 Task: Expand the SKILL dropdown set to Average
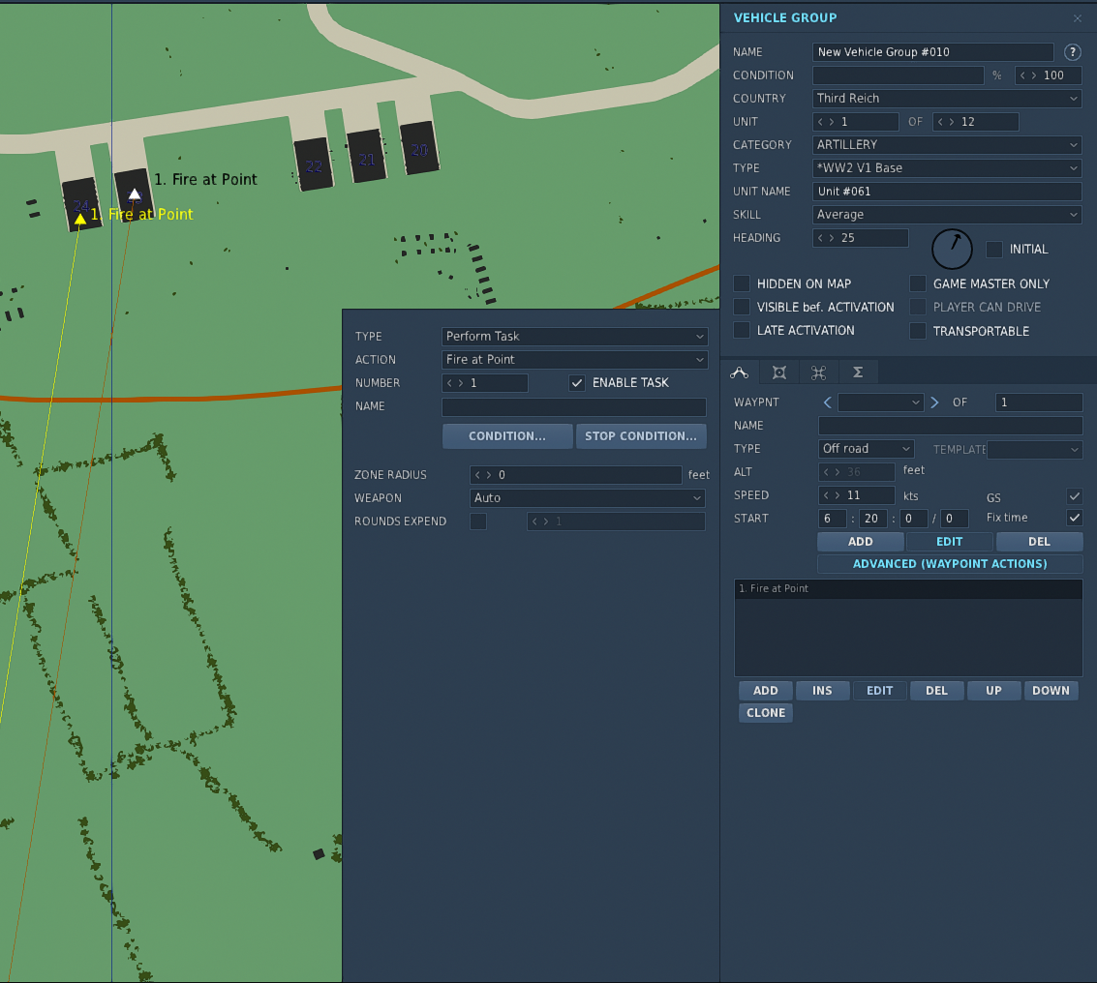click(947, 215)
